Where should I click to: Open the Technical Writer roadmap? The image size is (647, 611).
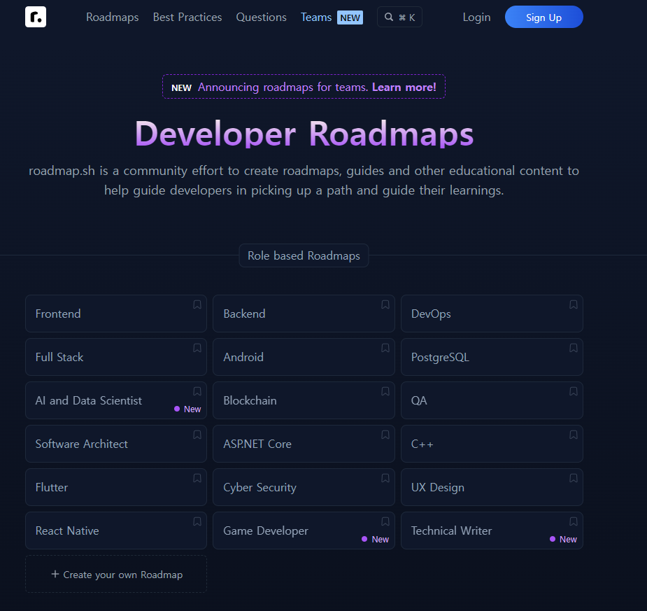coord(492,530)
